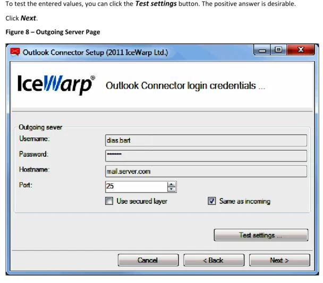Uncheck the Same as incoming checkbox
Viewport: 323px width, 283px height.
211,201
